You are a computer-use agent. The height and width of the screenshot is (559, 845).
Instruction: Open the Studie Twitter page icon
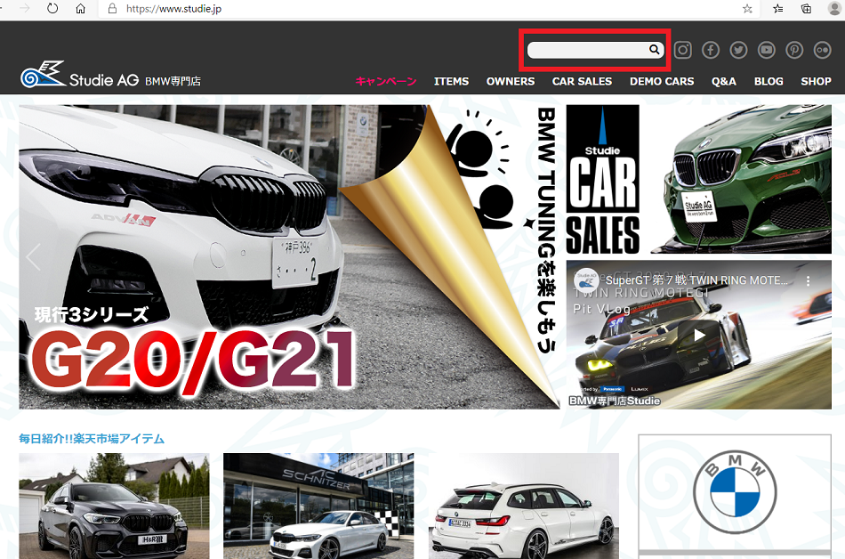pos(738,50)
